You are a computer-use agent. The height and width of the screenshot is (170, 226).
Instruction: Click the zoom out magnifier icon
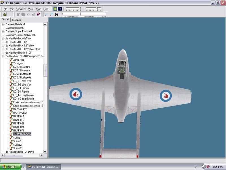tap(51, 14)
